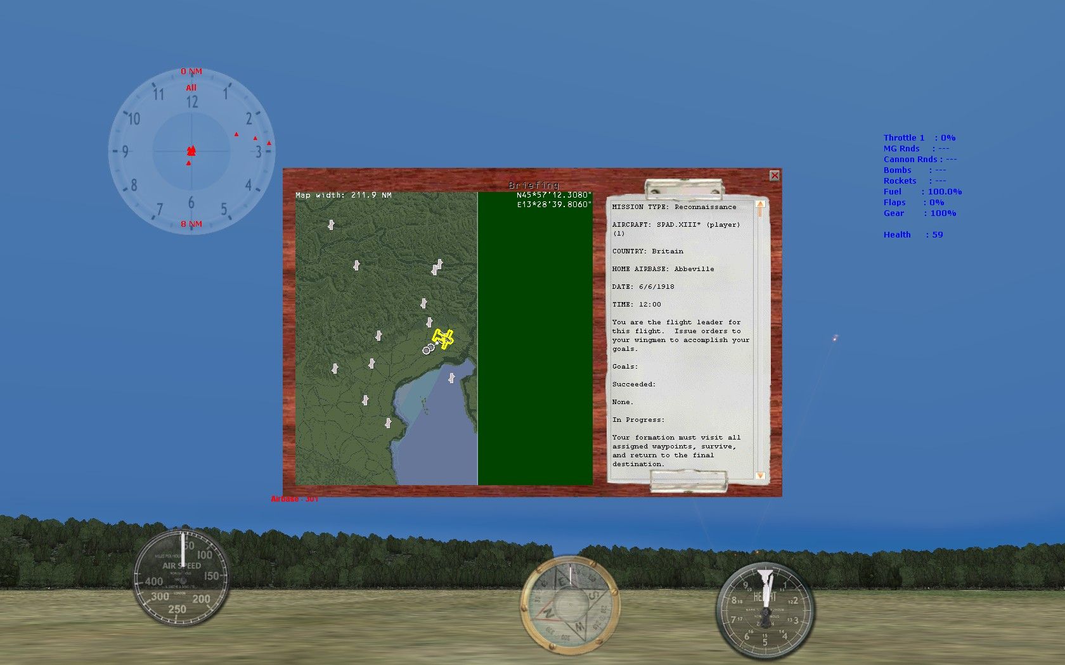Click 'COUNTRY: Britain' line
This screenshot has width=1065, height=665.
click(647, 251)
